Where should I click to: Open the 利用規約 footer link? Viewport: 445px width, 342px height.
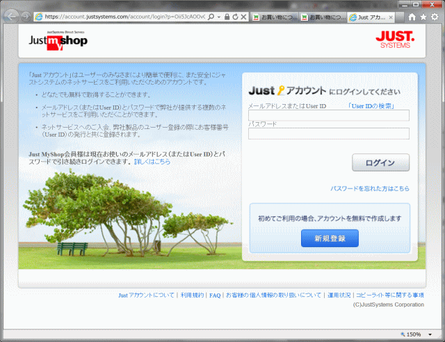click(192, 296)
